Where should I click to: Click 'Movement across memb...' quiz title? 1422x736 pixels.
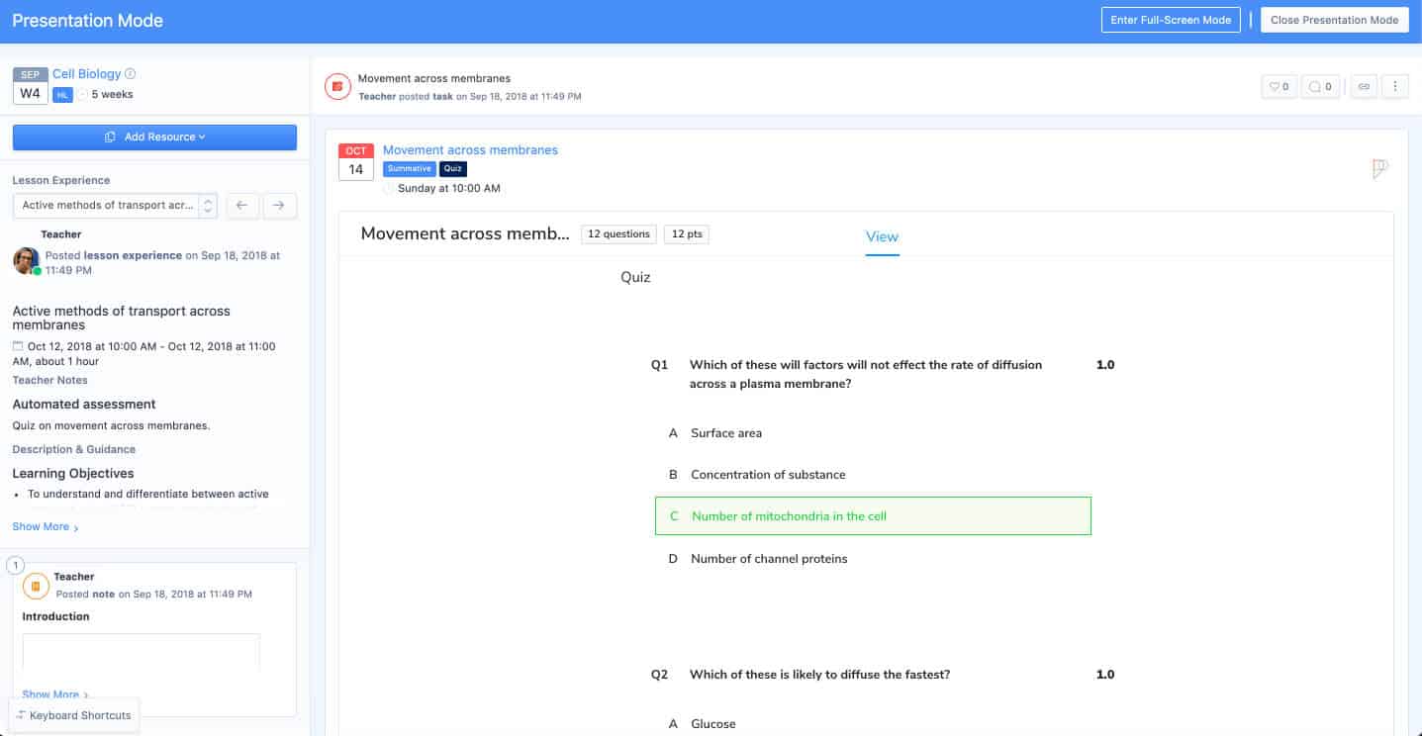[x=465, y=234]
